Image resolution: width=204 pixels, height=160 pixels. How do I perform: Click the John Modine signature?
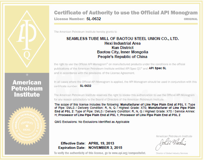[x=171, y=144]
